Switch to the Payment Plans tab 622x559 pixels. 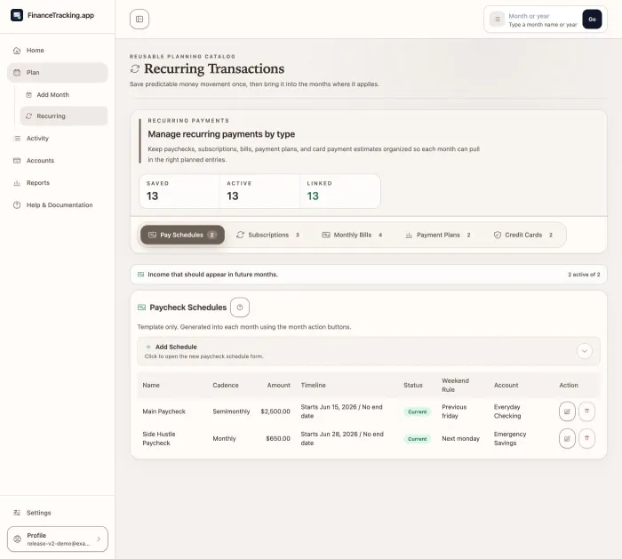coord(437,235)
